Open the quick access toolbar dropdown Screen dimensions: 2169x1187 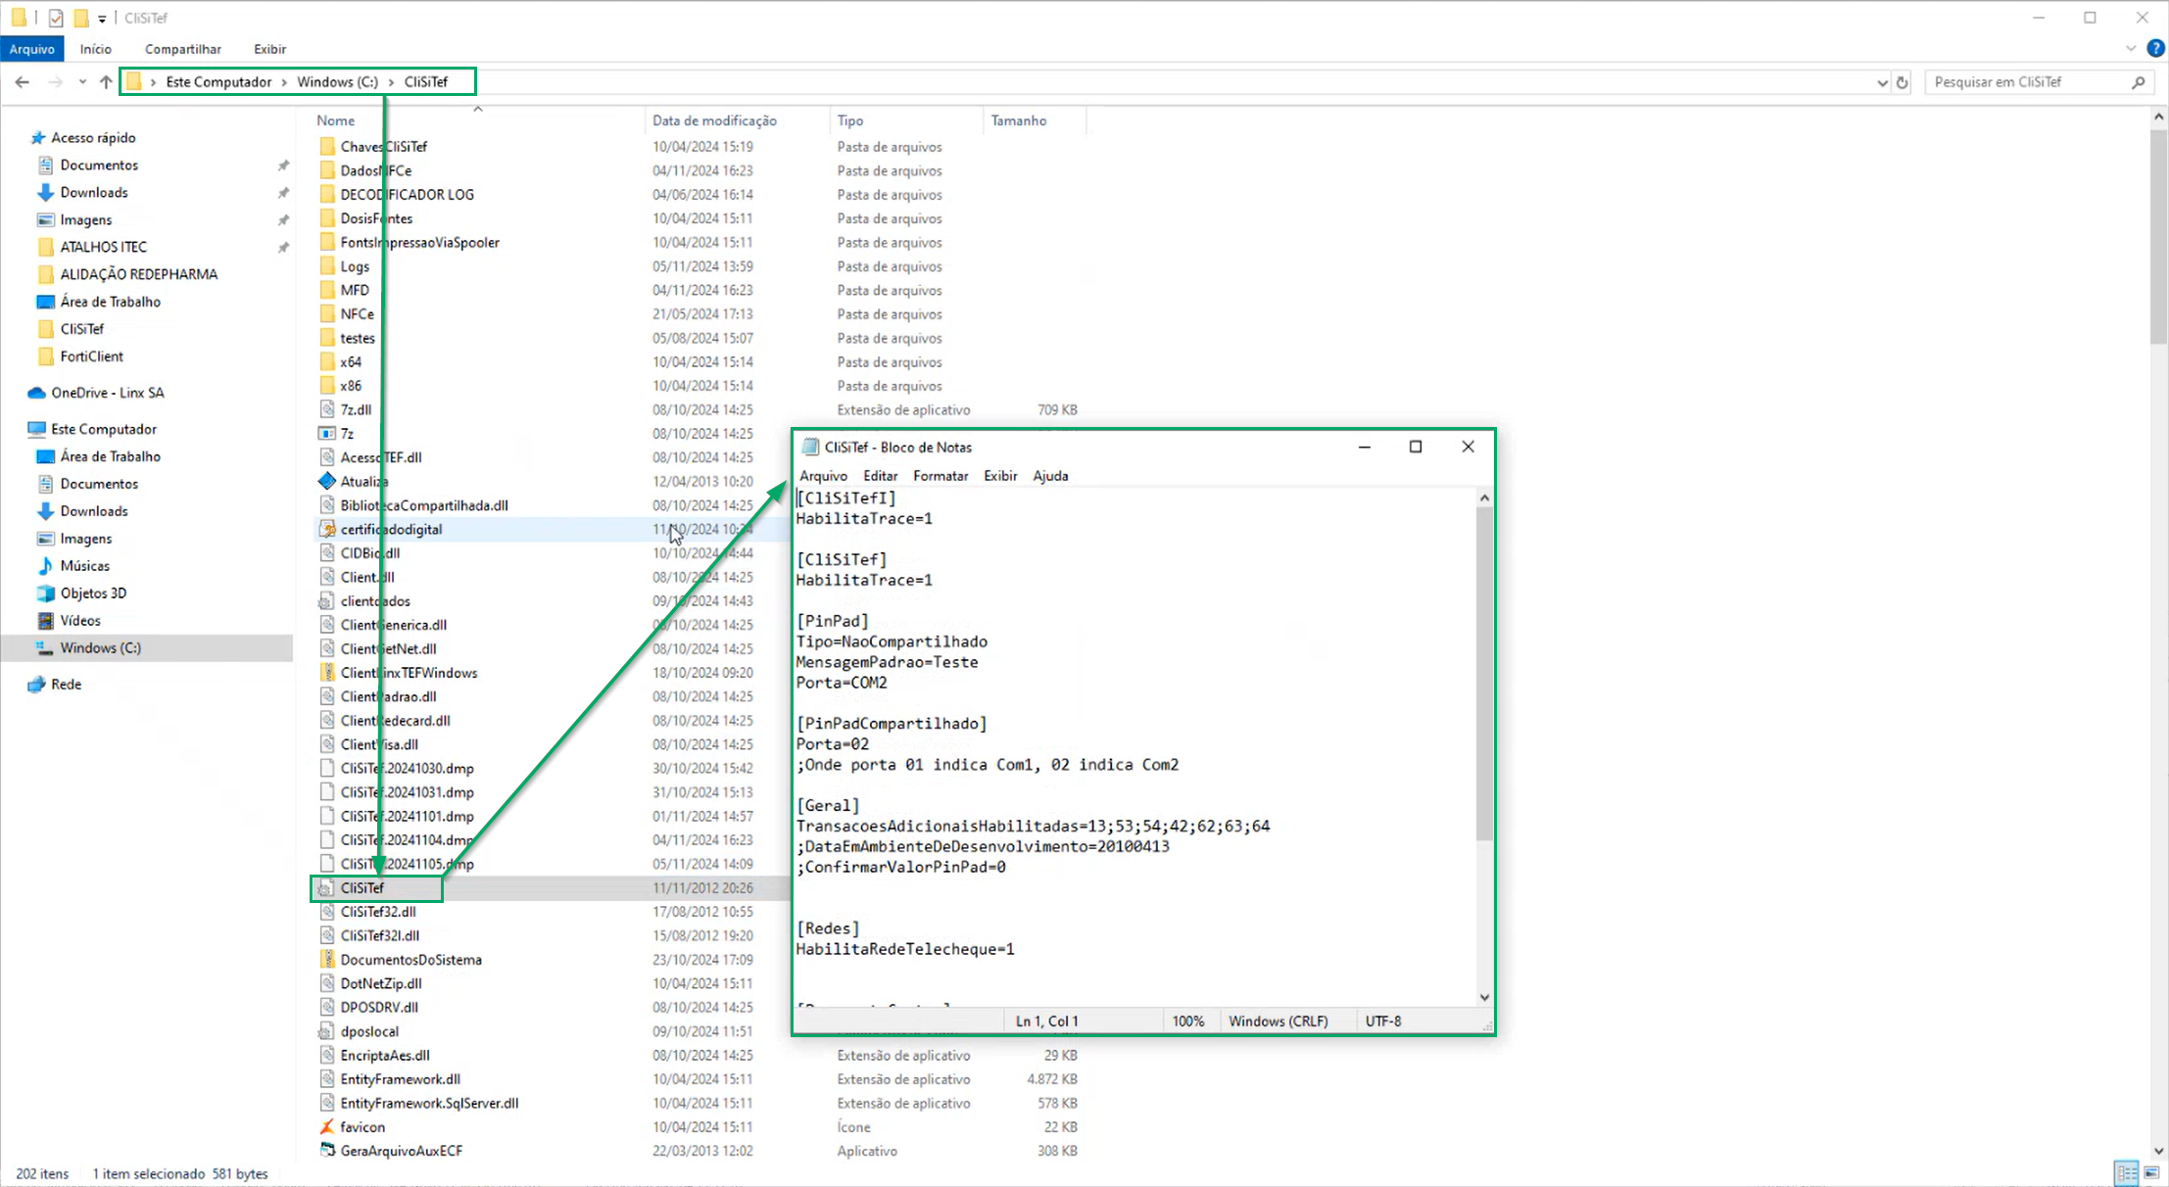click(102, 19)
